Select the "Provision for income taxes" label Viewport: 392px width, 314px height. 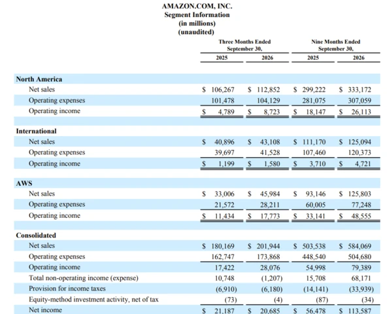(x=67, y=288)
